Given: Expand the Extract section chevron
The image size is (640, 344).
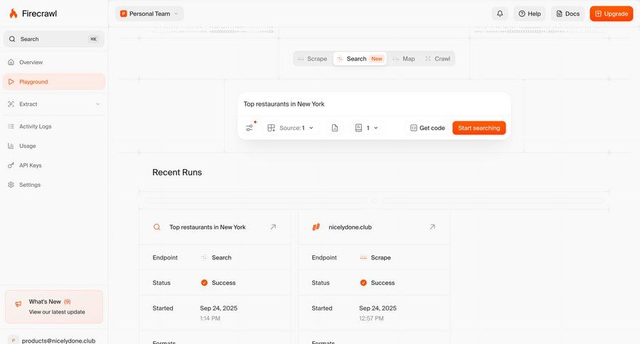Looking at the screenshot, I should [97, 104].
